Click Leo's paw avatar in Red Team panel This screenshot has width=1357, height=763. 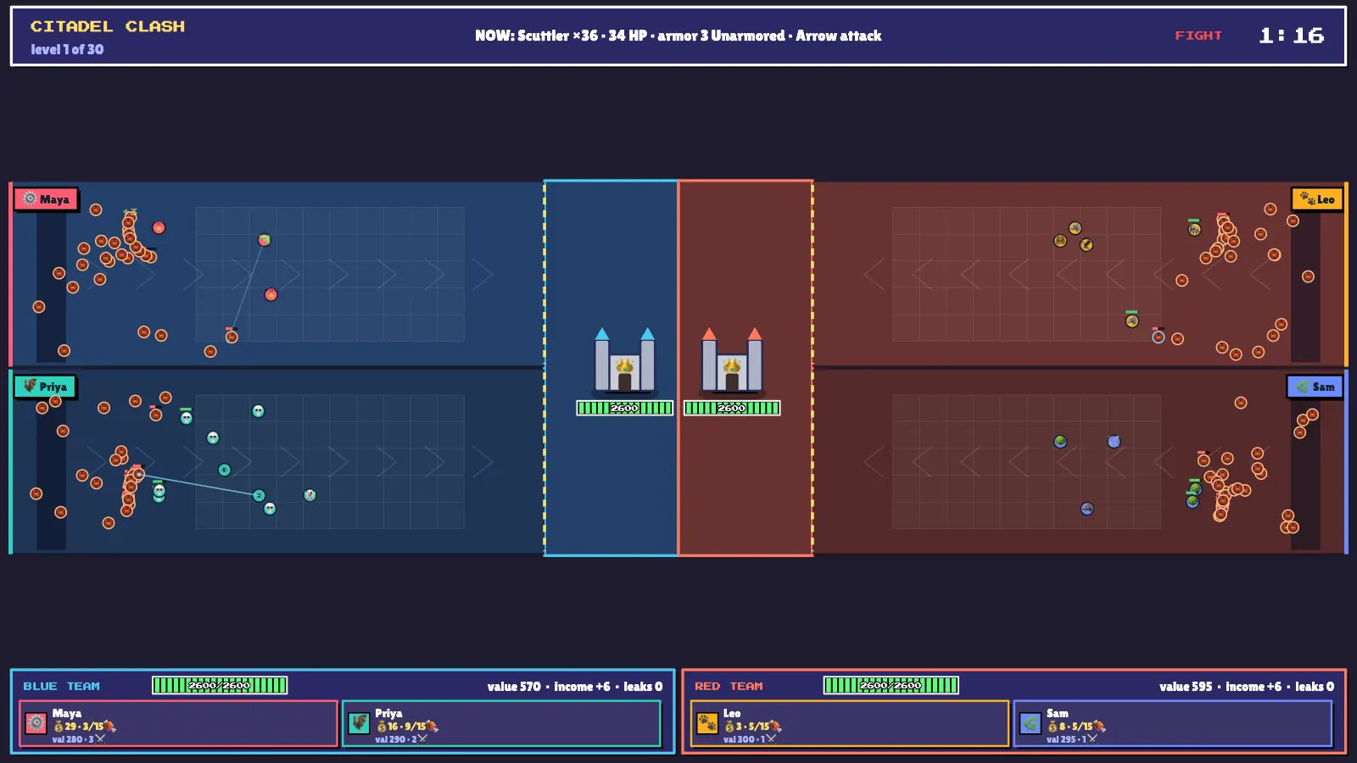(707, 723)
